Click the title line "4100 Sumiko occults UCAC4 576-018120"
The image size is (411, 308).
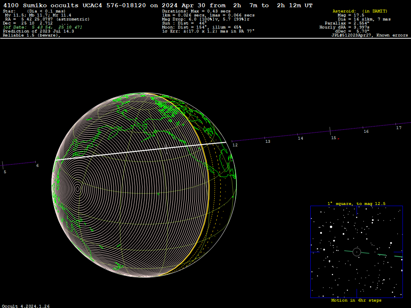click(x=74, y=6)
